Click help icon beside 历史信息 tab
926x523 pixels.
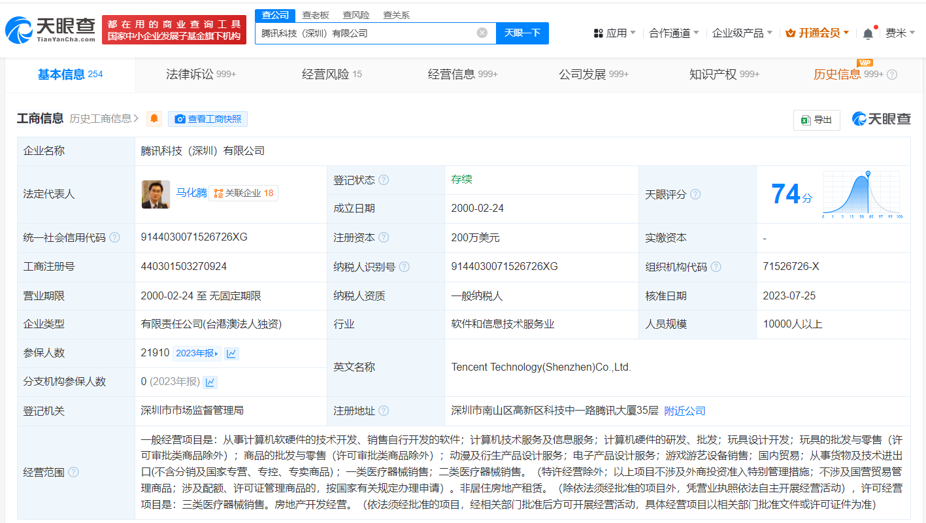(892, 75)
